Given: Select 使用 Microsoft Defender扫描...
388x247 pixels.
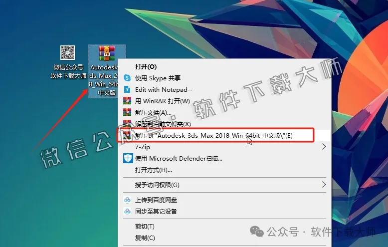Looking at the screenshot, I should coord(179,158).
